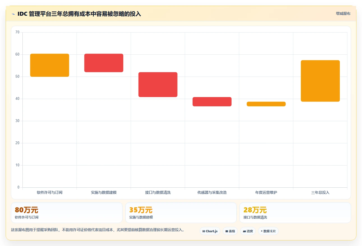This screenshot has height=246, width=362.
Task: Click the orange 软件许可与订阅 waterfall bar
Action: click(x=50, y=65)
